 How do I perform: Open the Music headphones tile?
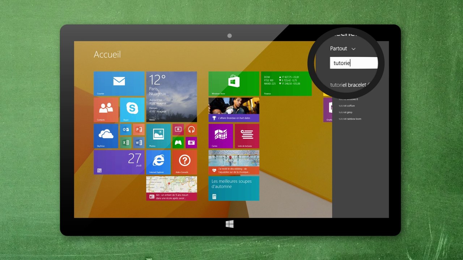191,129
